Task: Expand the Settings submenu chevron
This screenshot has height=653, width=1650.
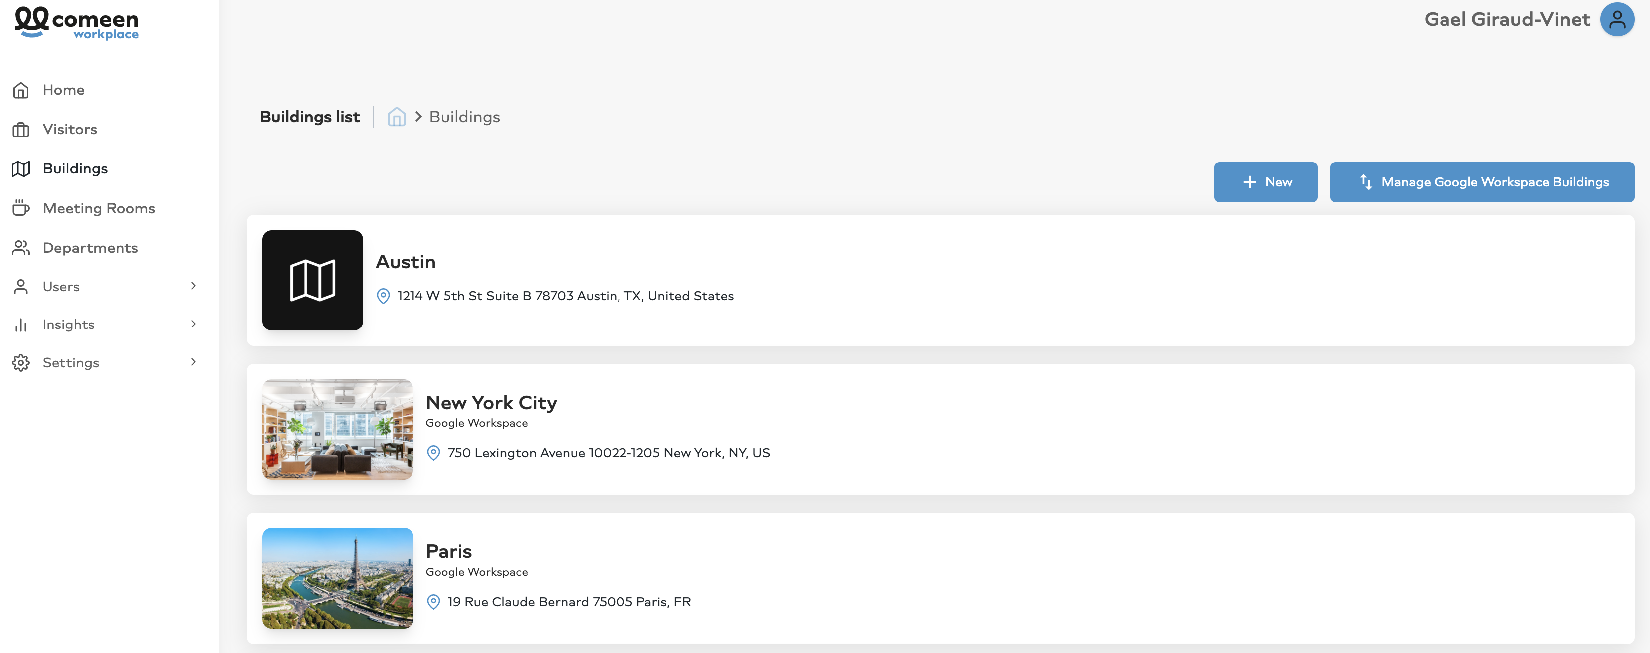Action: pos(193,362)
